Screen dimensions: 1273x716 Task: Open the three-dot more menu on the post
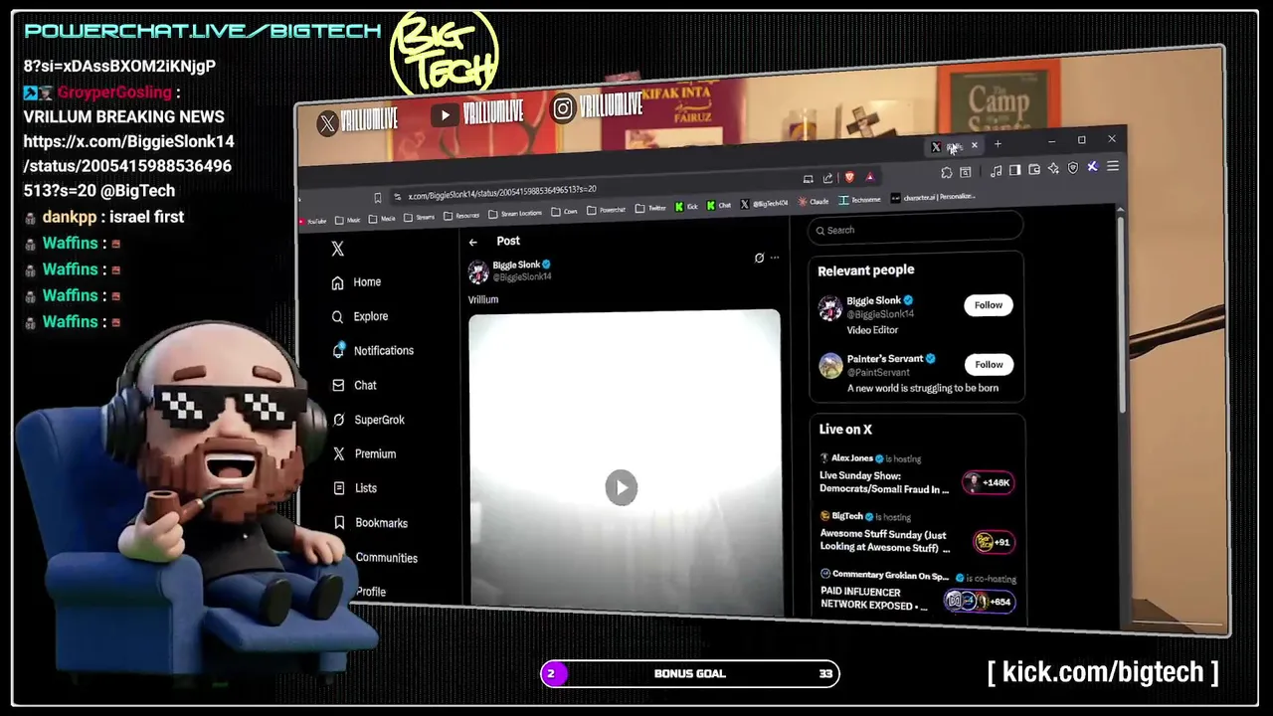pos(775,258)
